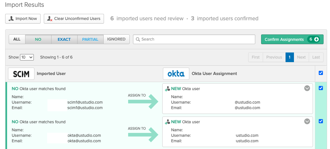Switch to the EXACT filter tab
Image resolution: width=330 pixels, height=149 pixels.
tap(64, 39)
